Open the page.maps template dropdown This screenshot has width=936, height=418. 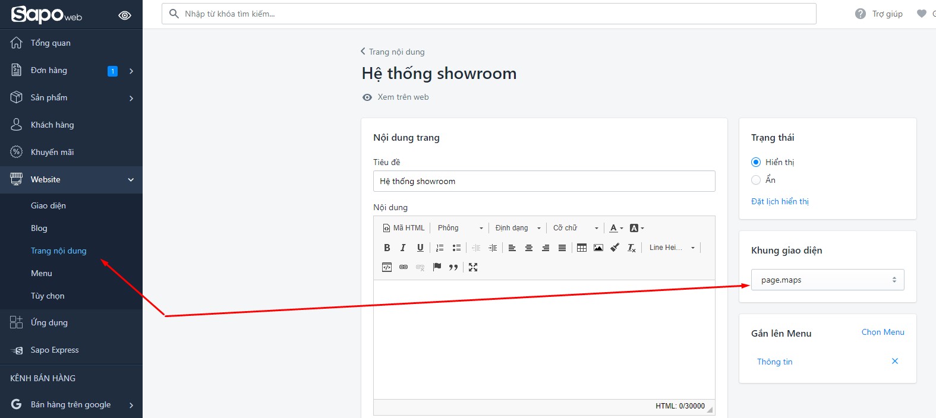(x=828, y=280)
